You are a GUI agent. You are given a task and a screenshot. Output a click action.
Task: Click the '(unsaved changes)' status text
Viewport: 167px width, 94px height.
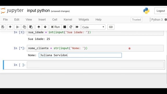(60, 11)
